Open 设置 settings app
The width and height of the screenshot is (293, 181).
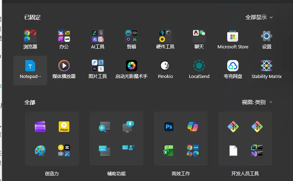point(267,40)
